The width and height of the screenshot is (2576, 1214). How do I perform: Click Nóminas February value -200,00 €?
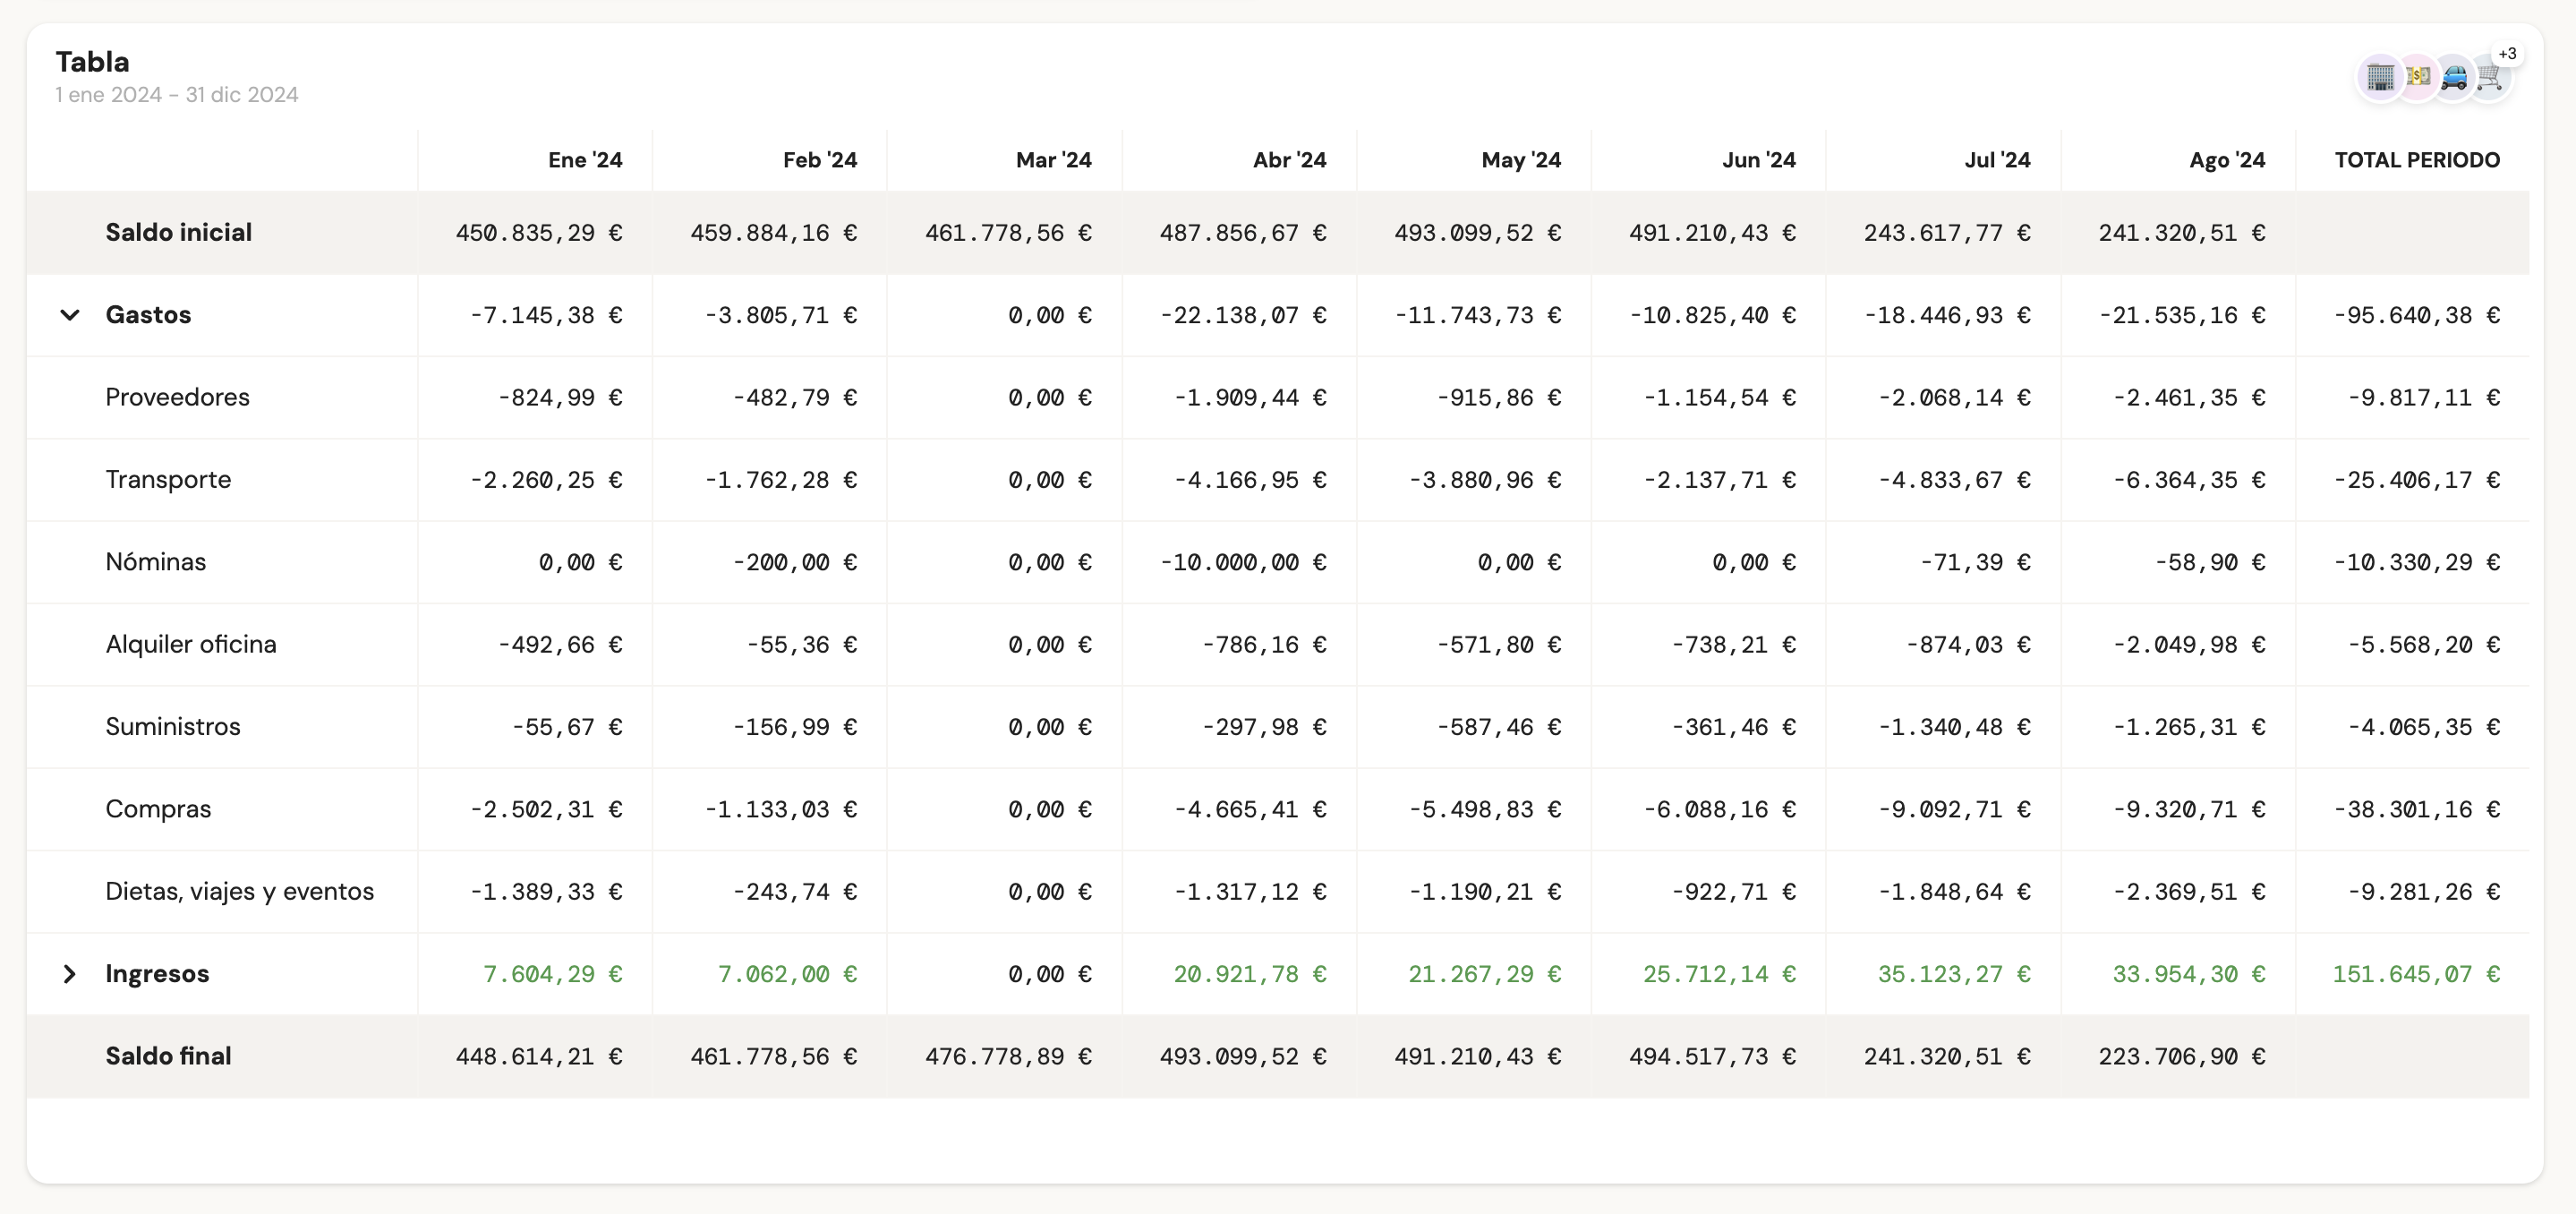(795, 562)
